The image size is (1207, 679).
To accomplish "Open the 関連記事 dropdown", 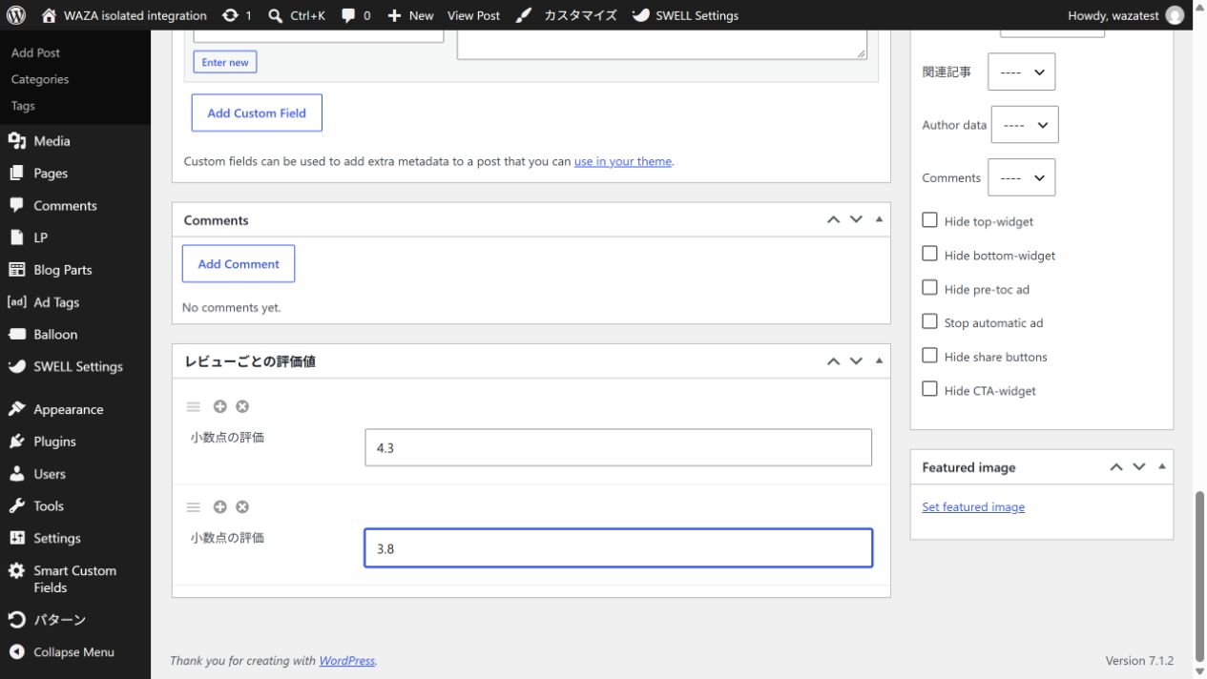I will coord(1021,72).
